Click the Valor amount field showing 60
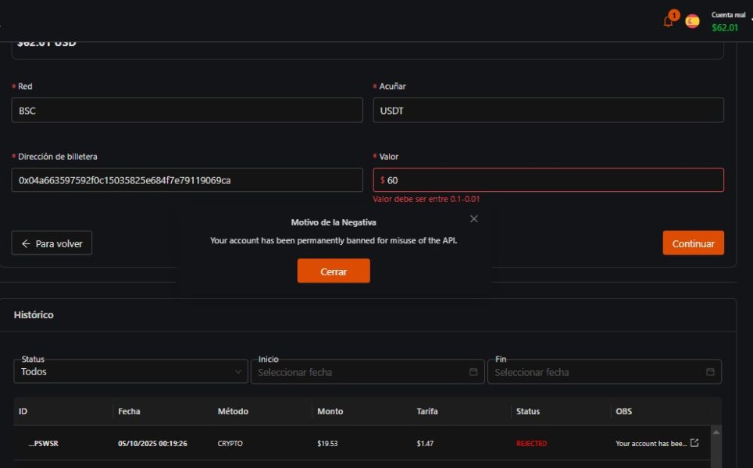The width and height of the screenshot is (753, 468). [x=548, y=180]
